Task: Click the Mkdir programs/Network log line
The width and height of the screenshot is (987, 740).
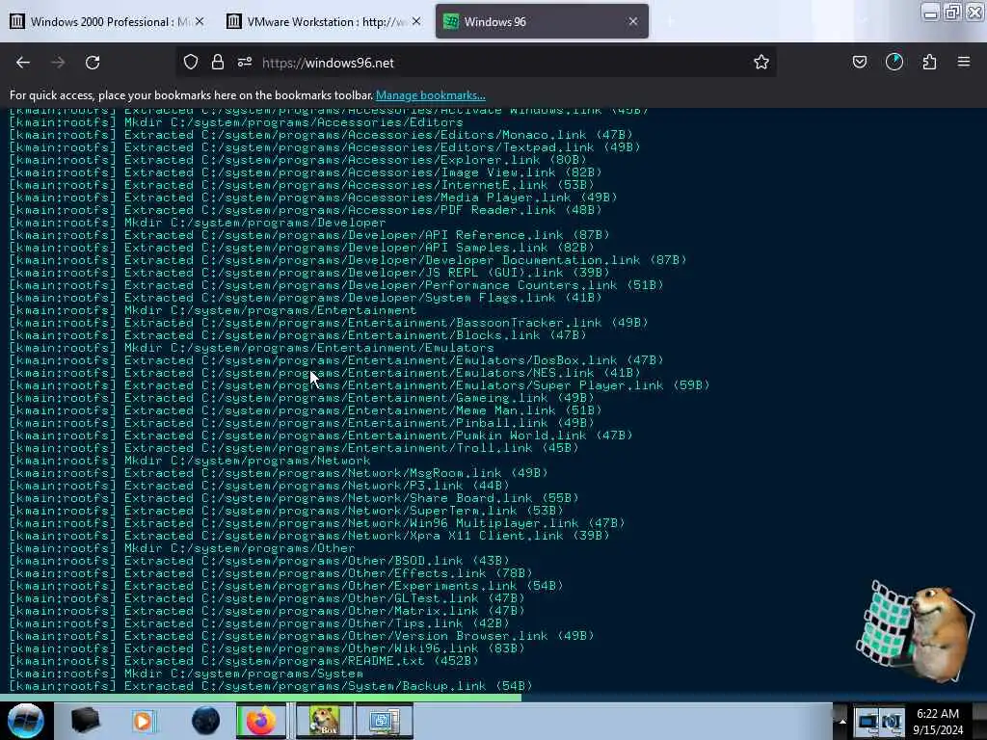Action: (x=190, y=461)
